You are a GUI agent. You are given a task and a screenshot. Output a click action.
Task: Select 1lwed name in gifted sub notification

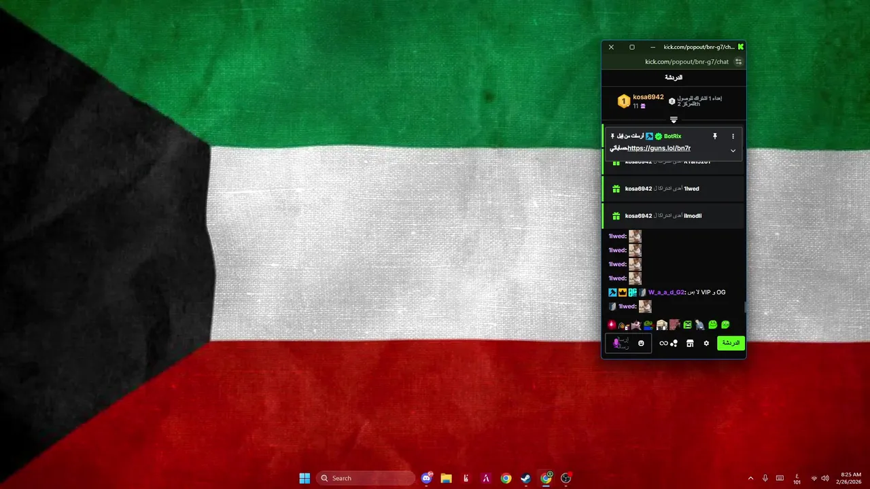pos(691,189)
